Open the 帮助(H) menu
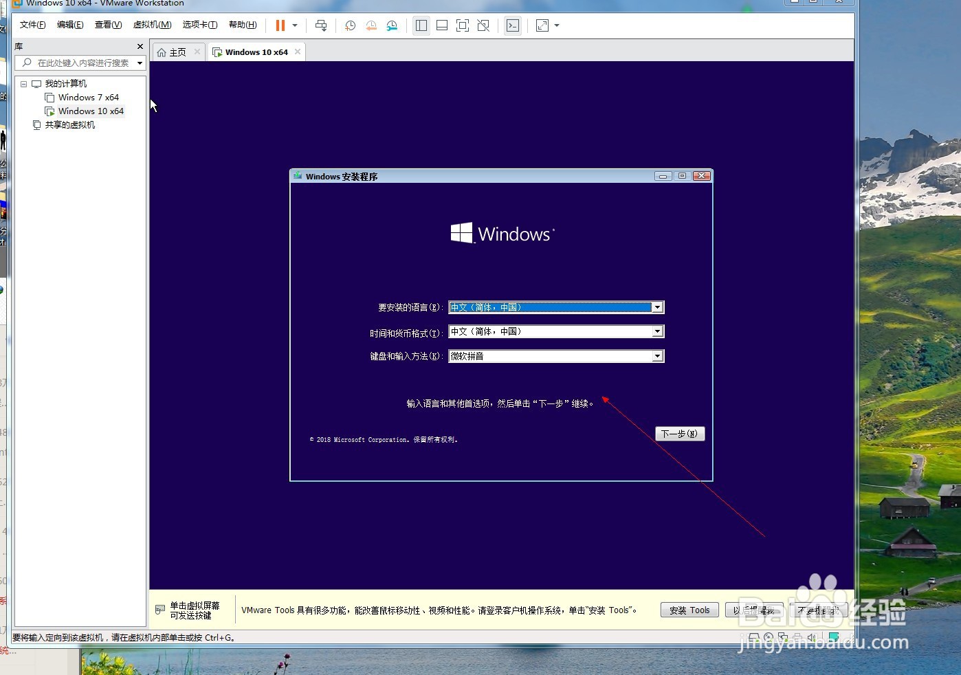 [243, 25]
